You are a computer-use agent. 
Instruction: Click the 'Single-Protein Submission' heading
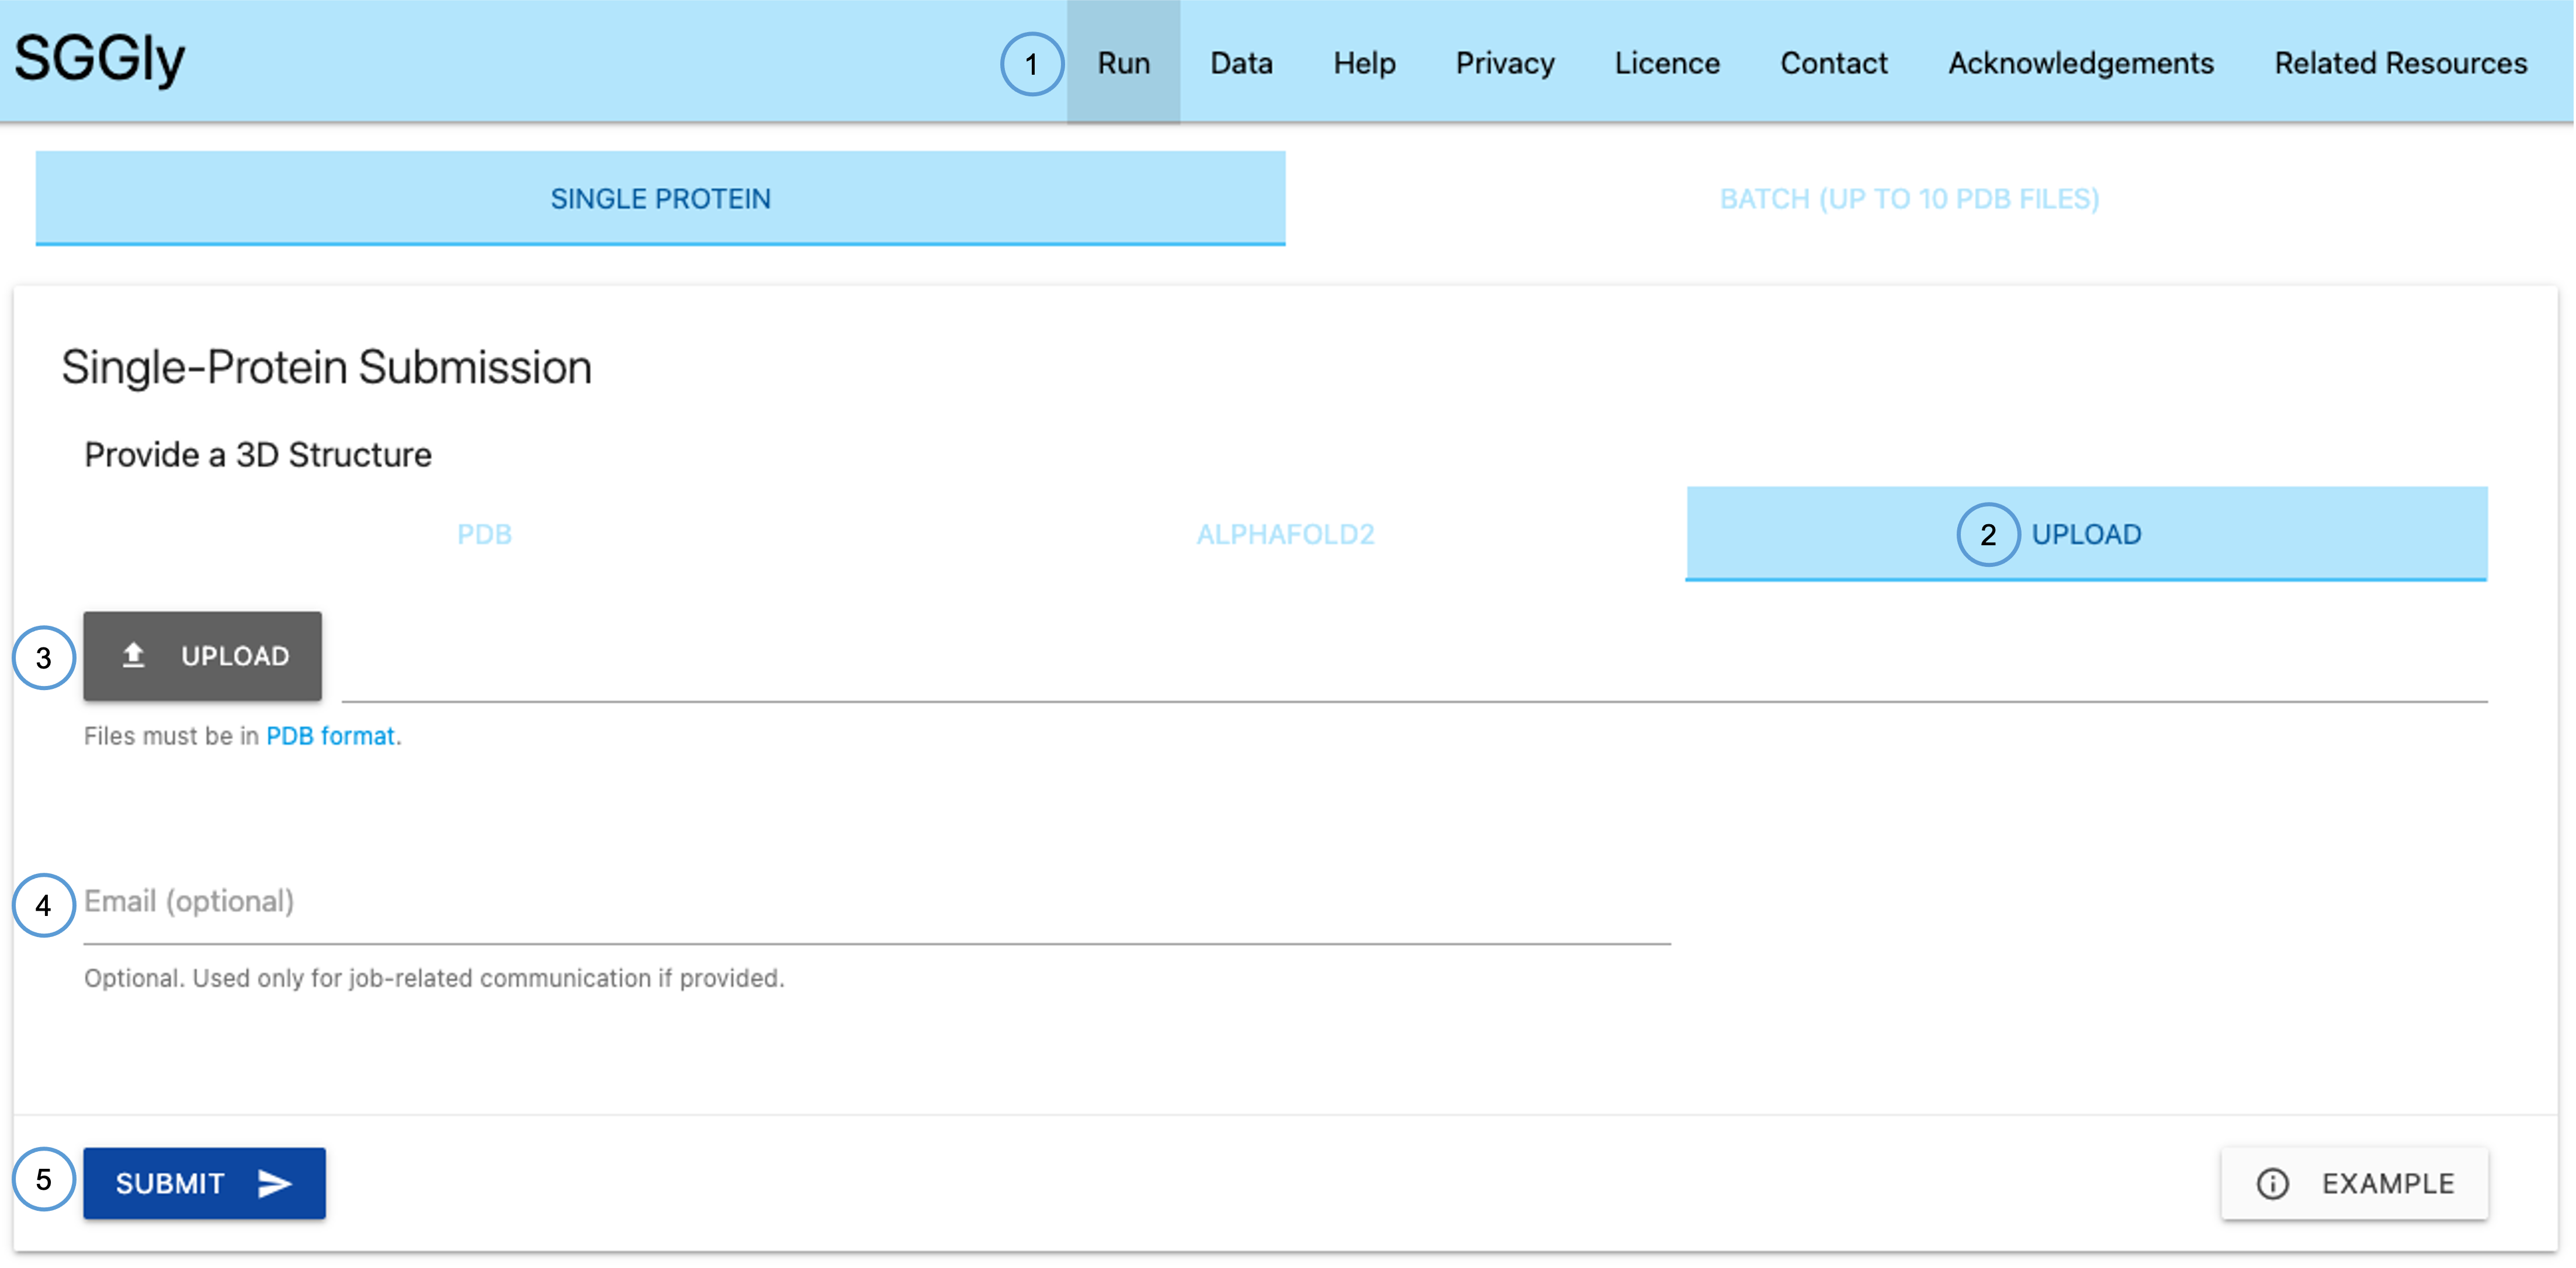click(x=326, y=367)
